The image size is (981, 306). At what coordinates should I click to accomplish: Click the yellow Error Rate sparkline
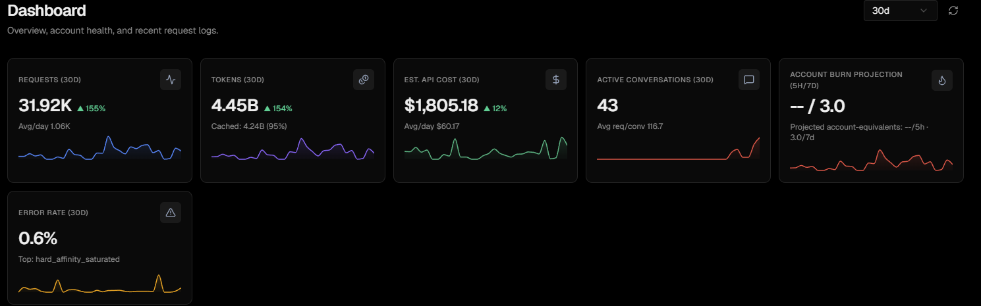pyautogui.click(x=99, y=284)
